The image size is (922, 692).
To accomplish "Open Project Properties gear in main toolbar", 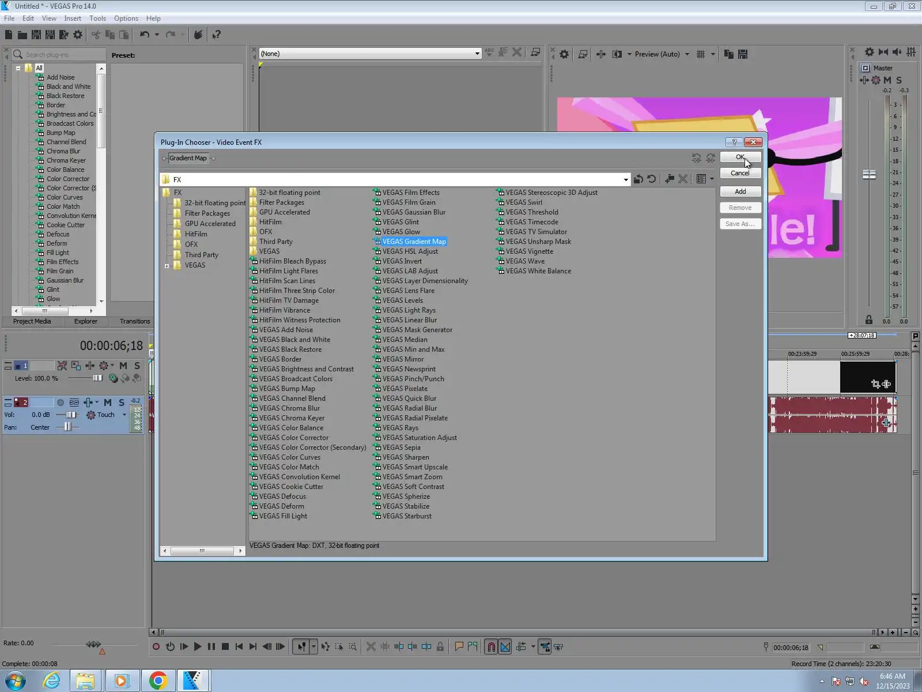I will click(x=78, y=35).
